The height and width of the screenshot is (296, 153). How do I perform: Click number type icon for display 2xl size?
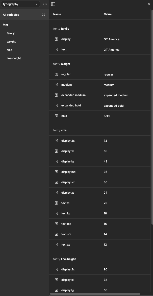[56, 141]
